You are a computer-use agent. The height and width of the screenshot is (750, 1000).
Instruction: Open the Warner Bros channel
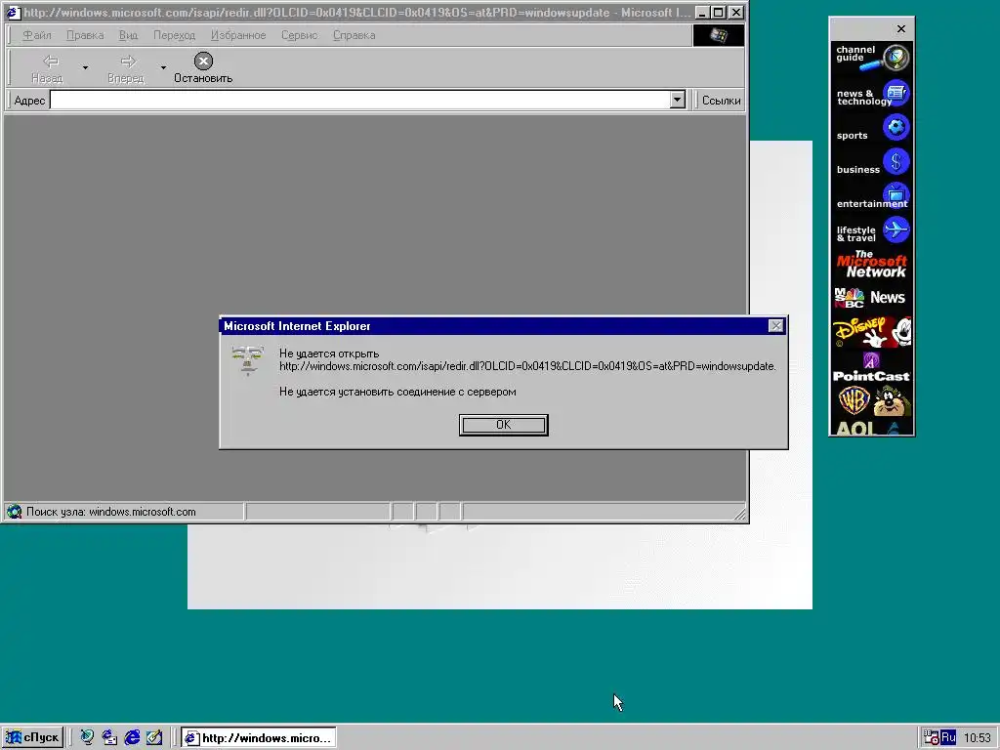[872, 401]
